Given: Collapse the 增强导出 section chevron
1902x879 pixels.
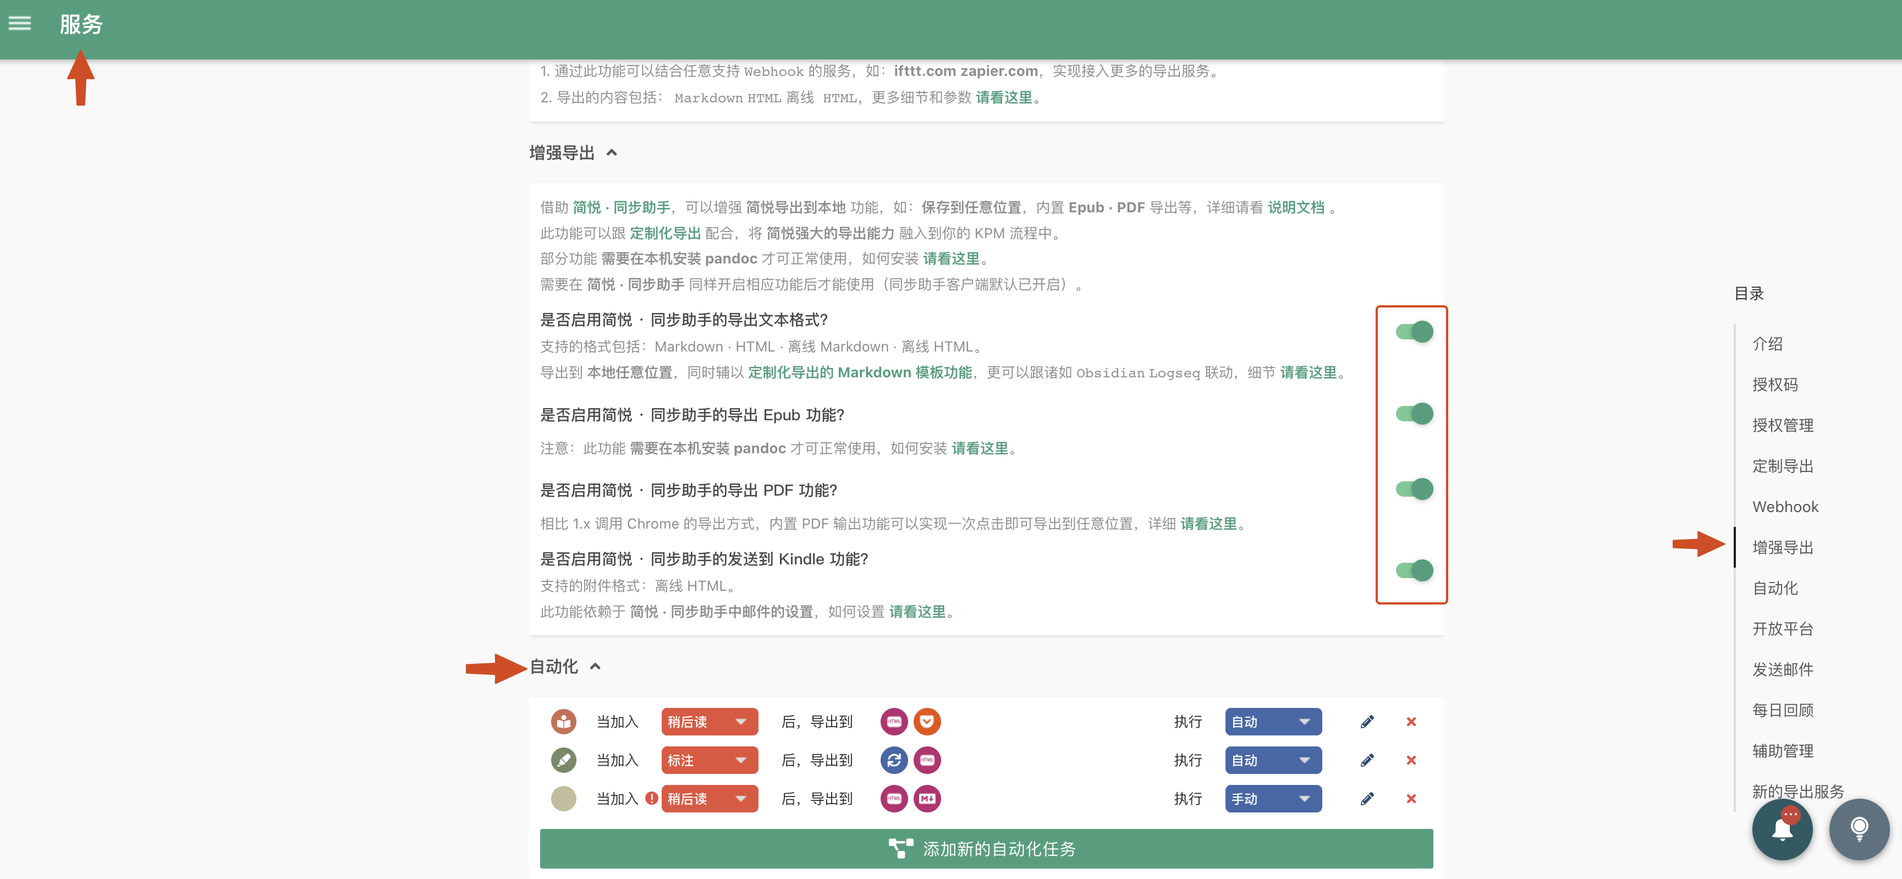Looking at the screenshot, I should pyautogui.click(x=612, y=153).
